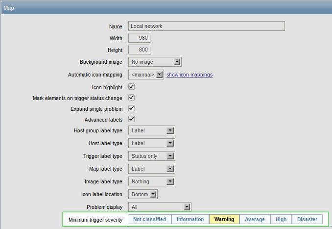Open the Trigger label type dropdown
The width and height of the screenshot is (332, 229).
[152, 156]
